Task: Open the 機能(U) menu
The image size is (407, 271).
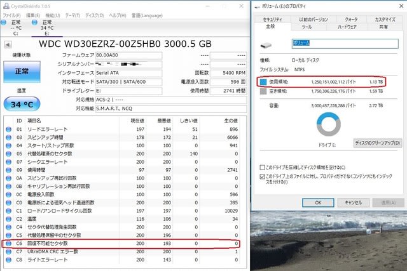Action: 53,15
